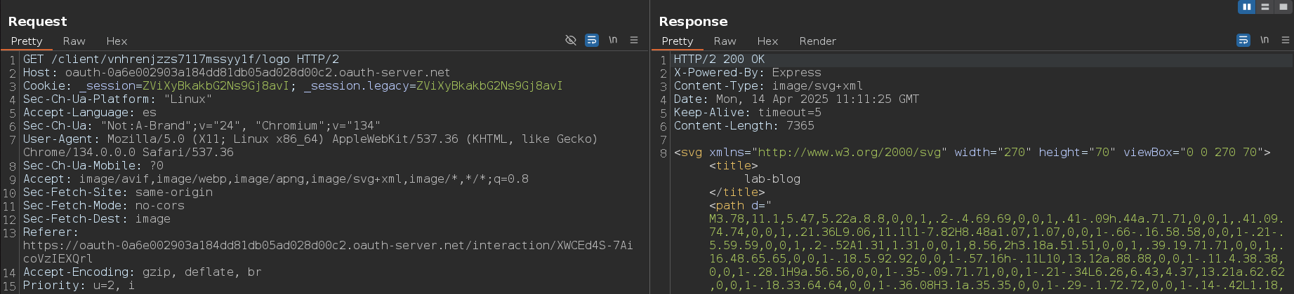Screen dimensions: 1294x294
Task: Switch Request view to Hex tab
Action: pyautogui.click(x=117, y=41)
